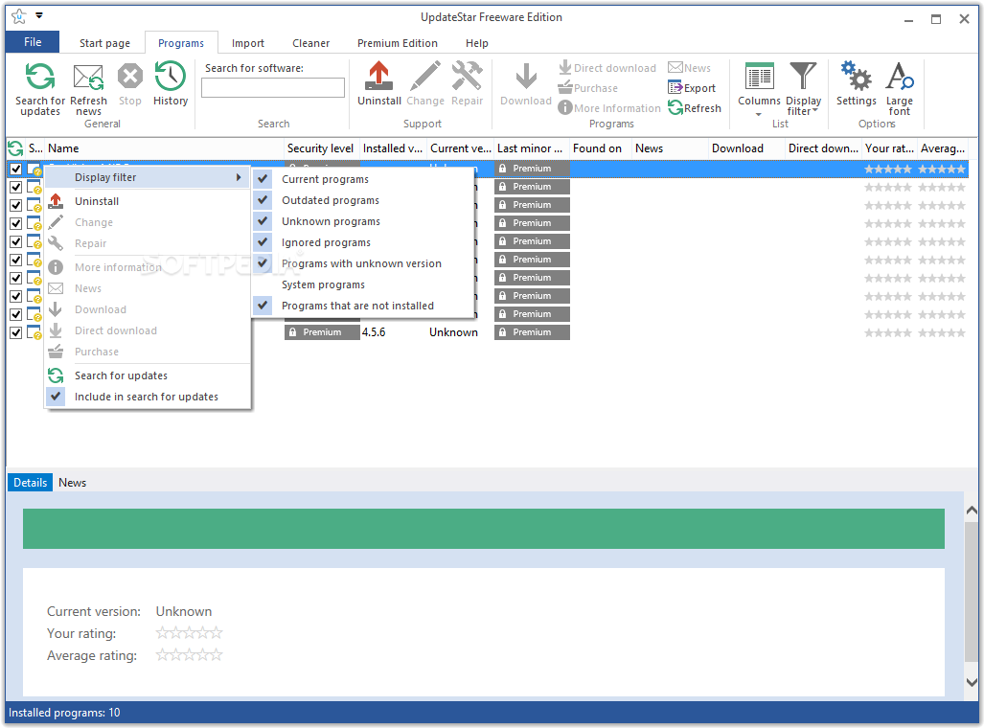Switch to the News tab in bottom panel

pyautogui.click(x=72, y=483)
